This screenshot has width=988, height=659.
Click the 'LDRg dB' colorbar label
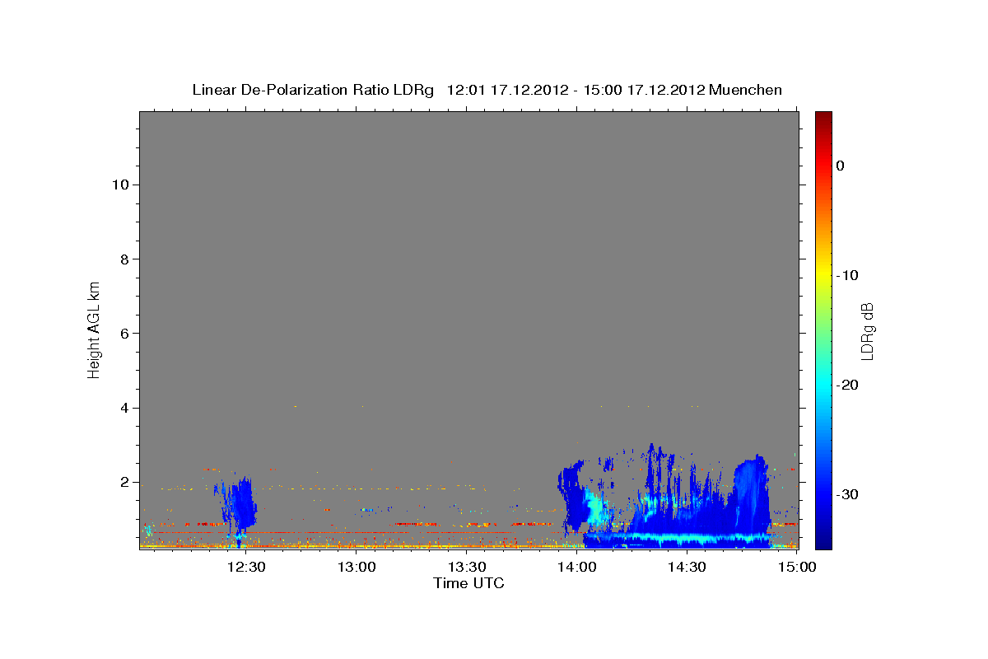[x=867, y=331]
